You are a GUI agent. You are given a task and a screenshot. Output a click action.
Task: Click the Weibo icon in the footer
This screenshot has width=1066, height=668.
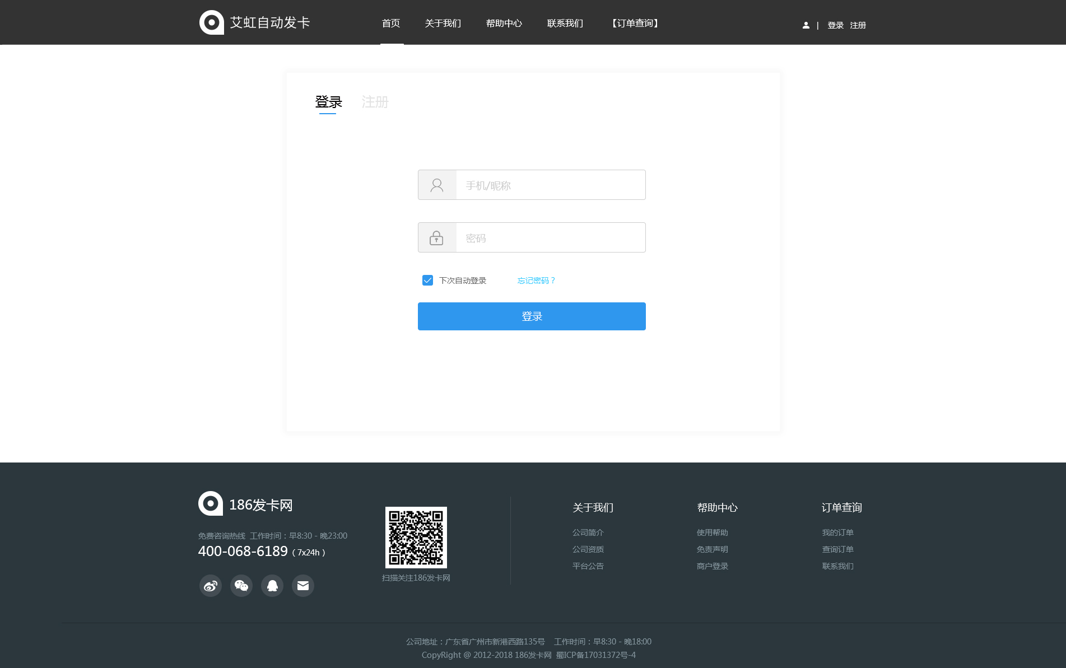coord(211,586)
